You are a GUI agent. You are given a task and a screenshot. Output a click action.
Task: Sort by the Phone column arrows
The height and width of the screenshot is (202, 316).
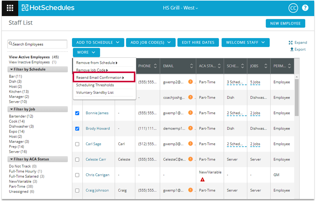pos(155,66)
